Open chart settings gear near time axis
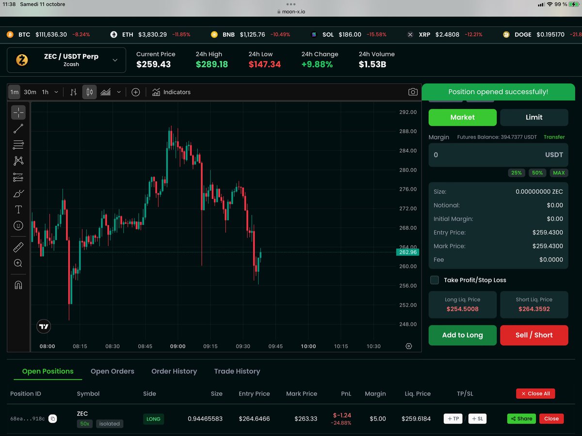 pyautogui.click(x=409, y=346)
